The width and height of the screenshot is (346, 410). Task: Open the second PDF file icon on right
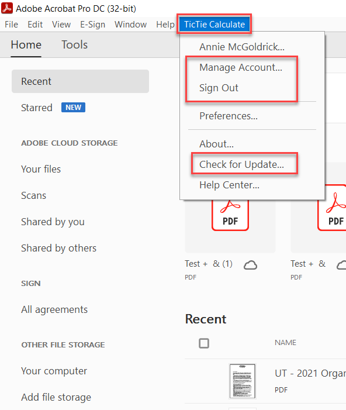(332, 208)
